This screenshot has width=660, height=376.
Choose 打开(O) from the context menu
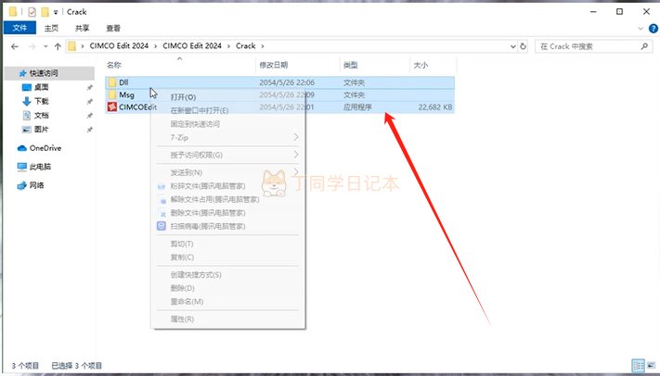227,97
